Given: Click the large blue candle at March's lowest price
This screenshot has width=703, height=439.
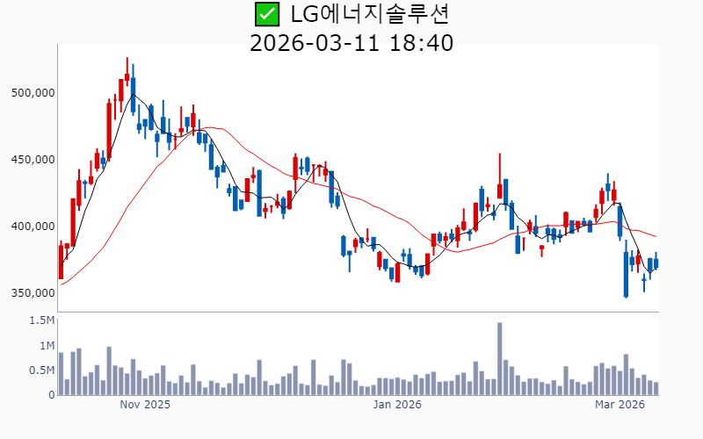Looking at the screenshot, I should [x=626, y=274].
